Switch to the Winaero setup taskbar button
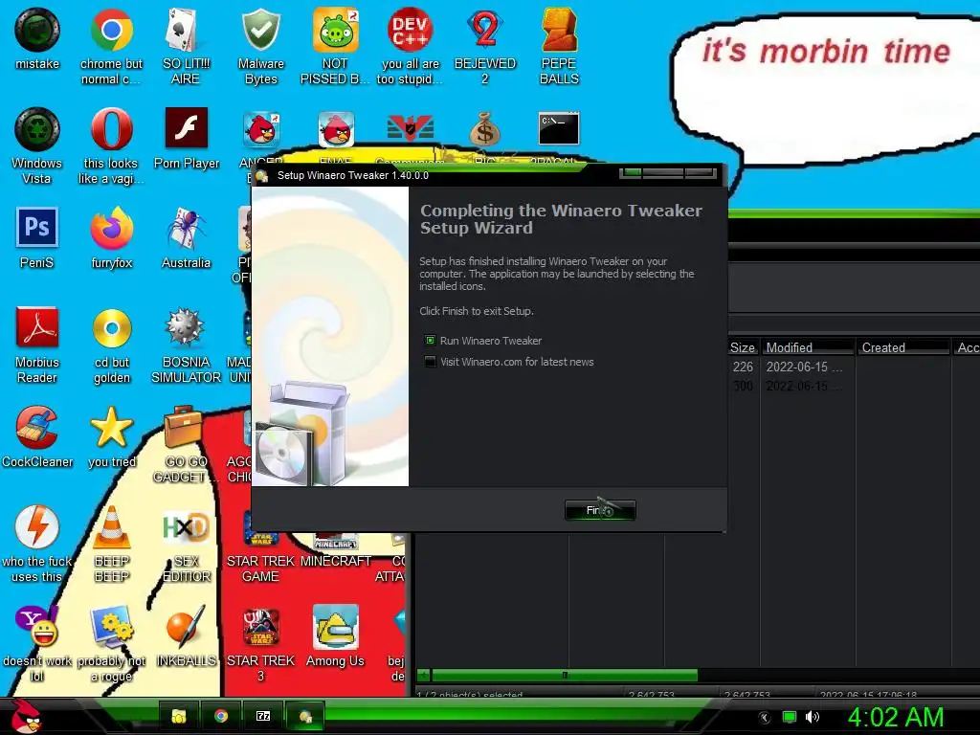Image resolution: width=980 pixels, height=735 pixels. pyautogui.click(x=305, y=716)
